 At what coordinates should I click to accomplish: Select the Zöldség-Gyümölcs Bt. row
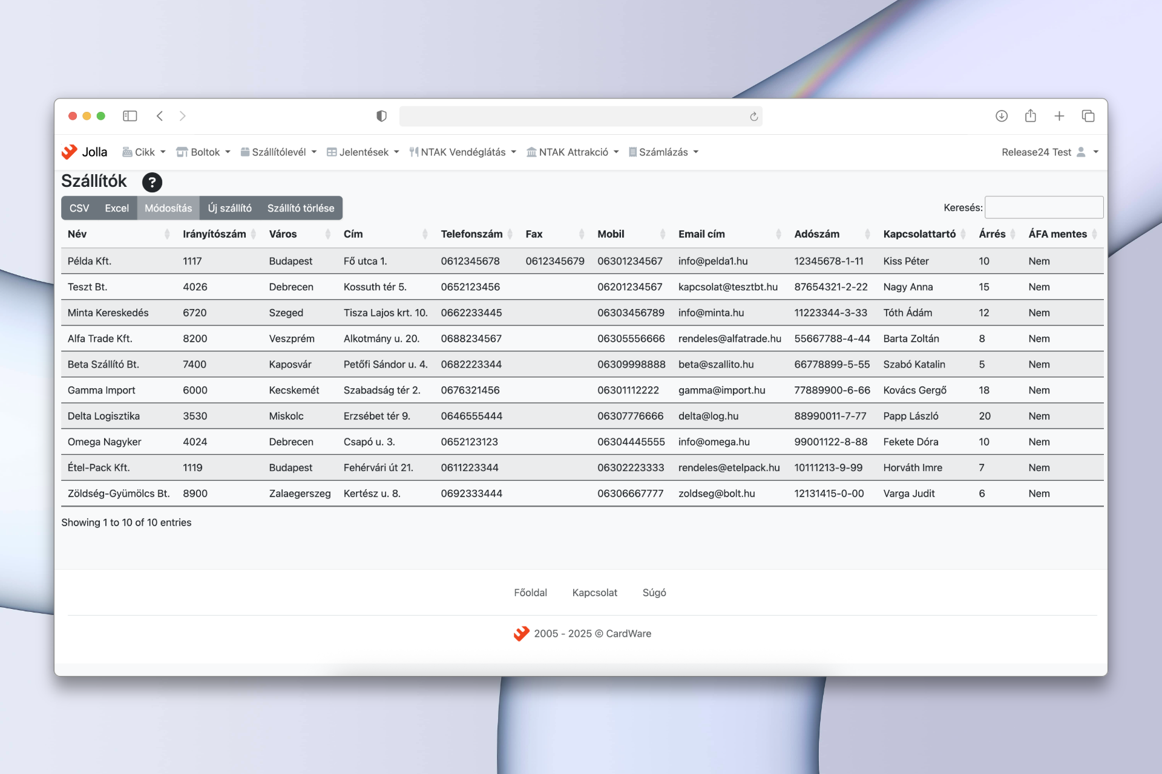coord(582,493)
